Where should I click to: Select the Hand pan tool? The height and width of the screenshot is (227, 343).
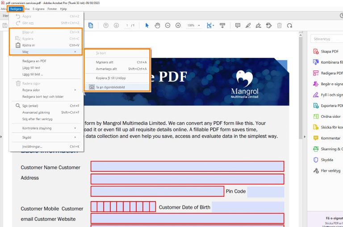point(157,25)
